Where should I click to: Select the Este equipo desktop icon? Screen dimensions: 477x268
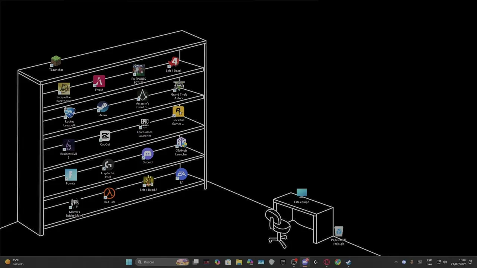(x=302, y=196)
